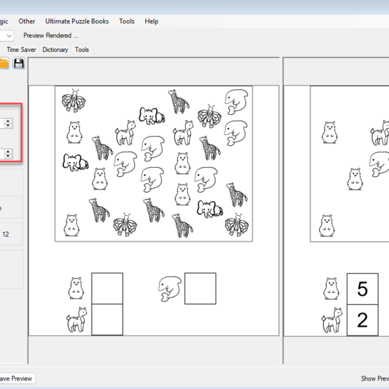Open the Tools menu in menu bar
The width and height of the screenshot is (389, 389).
127,21
